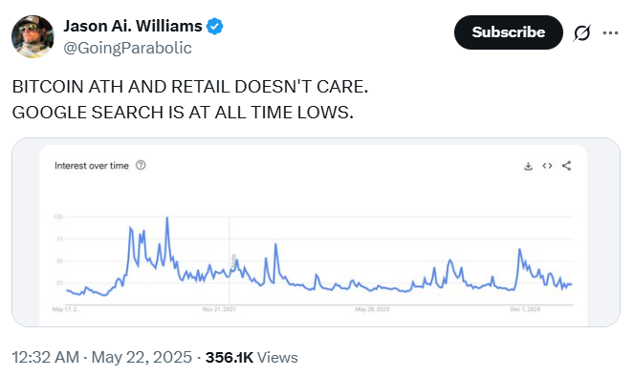Click the Interest over time heading
The width and height of the screenshot is (634, 376).
[92, 166]
